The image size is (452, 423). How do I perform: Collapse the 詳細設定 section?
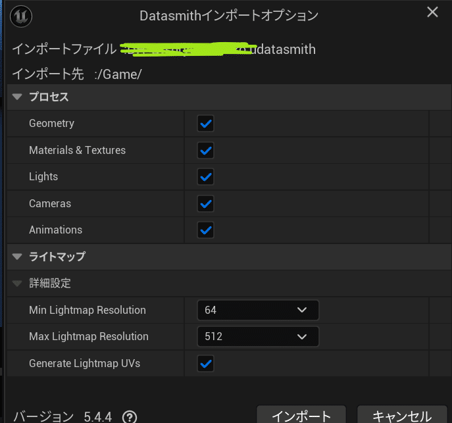(17, 284)
